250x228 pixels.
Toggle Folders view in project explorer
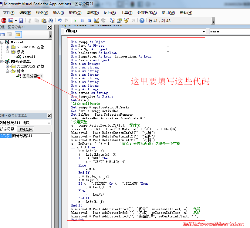click(x=18, y=35)
